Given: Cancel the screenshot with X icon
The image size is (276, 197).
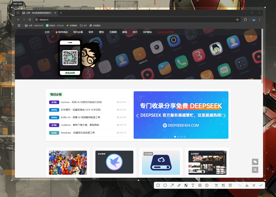Looking at the screenshot, I should pos(254,185).
